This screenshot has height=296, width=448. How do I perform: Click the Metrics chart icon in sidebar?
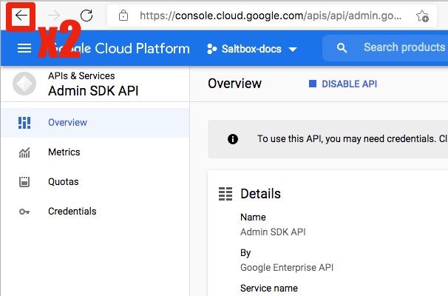click(x=24, y=152)
